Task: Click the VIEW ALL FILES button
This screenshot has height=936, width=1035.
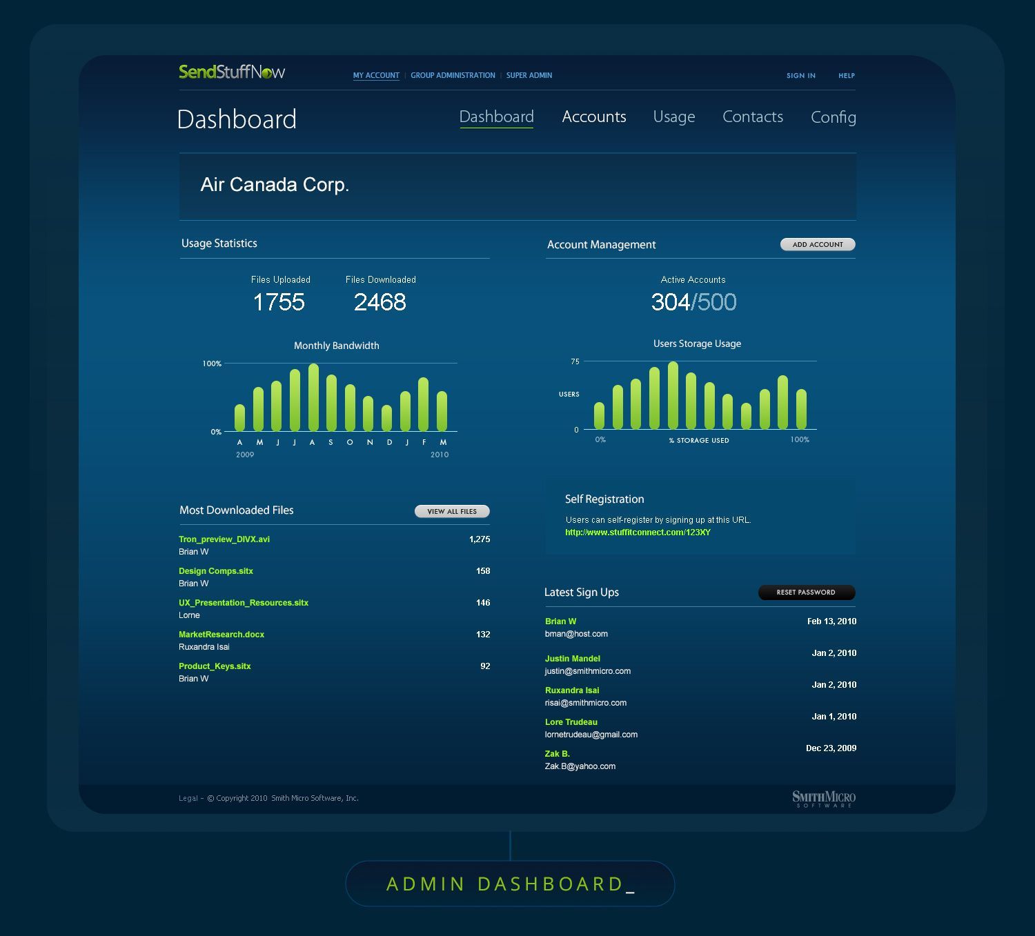Action: click(451, 511)
